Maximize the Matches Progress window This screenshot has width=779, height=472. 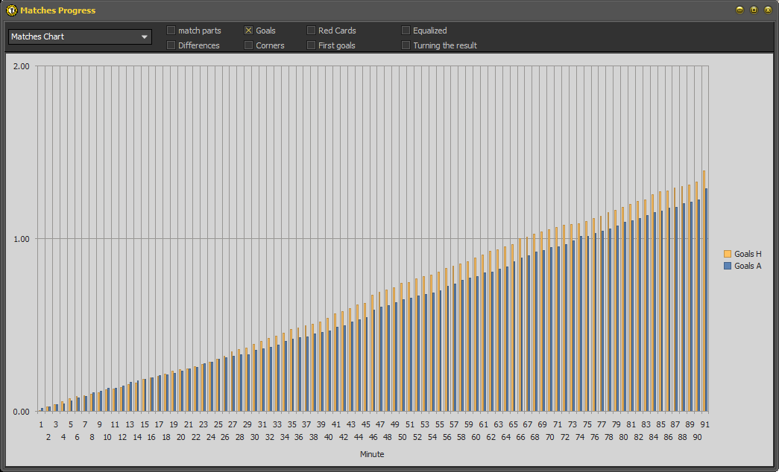click(754, 10)
